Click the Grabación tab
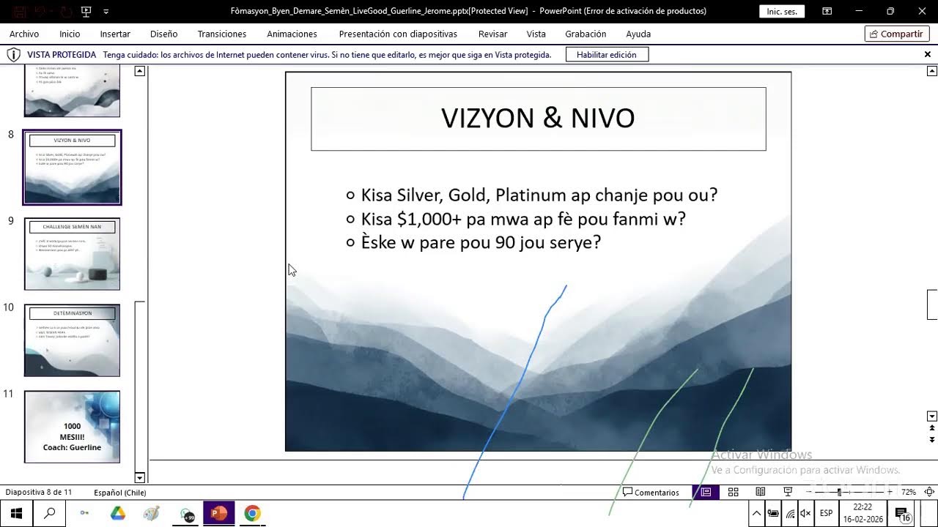Image resolution: width=938 pixels, height=527 pixels. pyautogui.click(x=586, y=34)
